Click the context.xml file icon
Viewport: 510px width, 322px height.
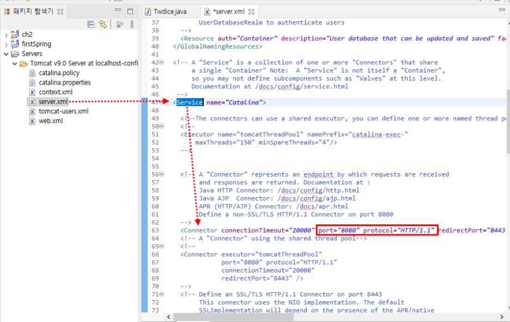pyautogui.click(x=32, y=92)
